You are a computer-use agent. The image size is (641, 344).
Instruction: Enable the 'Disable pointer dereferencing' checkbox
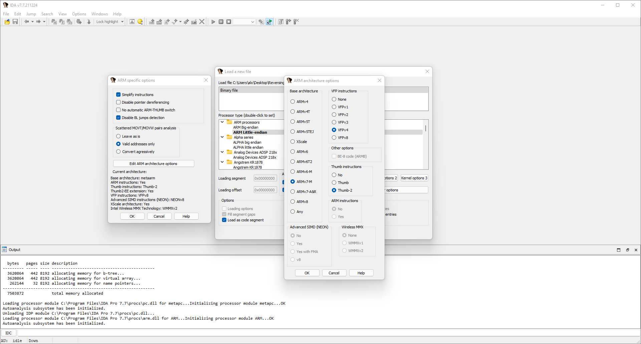(118, 102)
